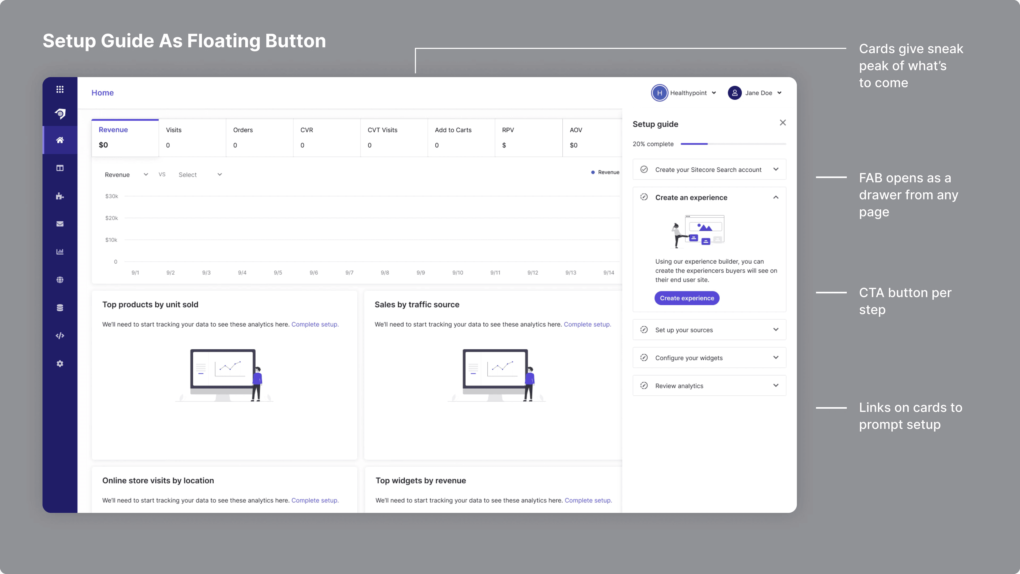The image size is (1020, 574).
Task: Click the '$30k' axis label
Action: (112, 196)
